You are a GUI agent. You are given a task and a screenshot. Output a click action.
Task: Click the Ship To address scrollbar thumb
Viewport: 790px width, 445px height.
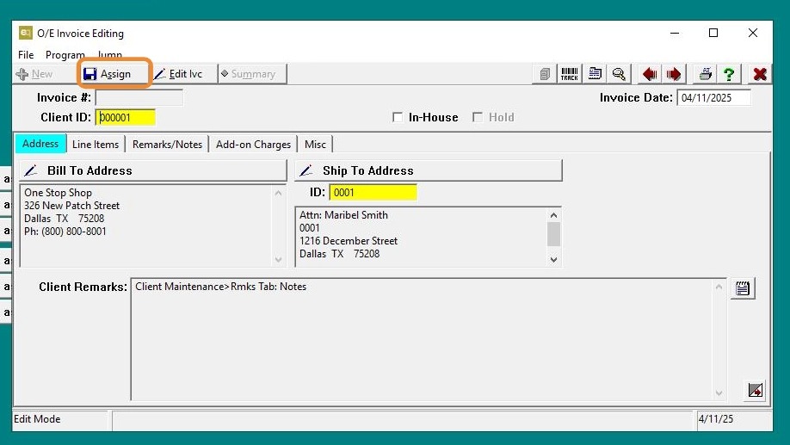click(x=553, y=234)
